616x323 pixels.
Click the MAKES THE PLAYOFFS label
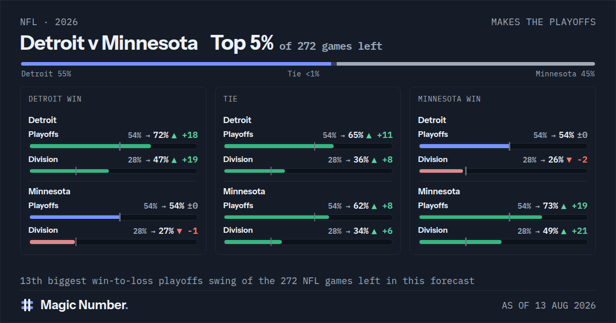tap(544, 22)
